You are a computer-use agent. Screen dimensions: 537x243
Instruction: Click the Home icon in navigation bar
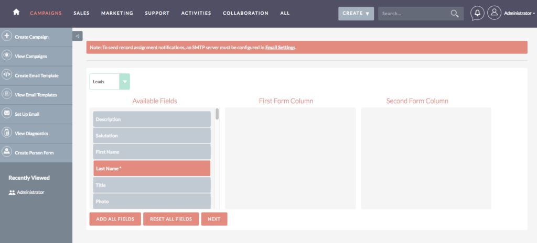[x=16, y=13]
